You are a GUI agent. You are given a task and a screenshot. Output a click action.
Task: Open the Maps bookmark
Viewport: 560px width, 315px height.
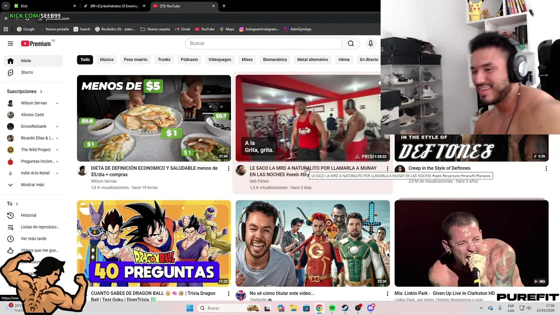[227, 29]
